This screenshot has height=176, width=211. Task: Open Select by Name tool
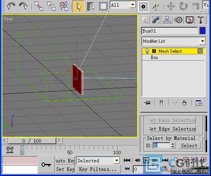[x=91, y=6]
